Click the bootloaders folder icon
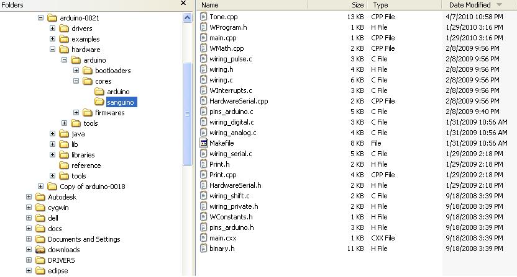Image resolution: width=517 pixels, height=277 pixels. click(88, 70)
